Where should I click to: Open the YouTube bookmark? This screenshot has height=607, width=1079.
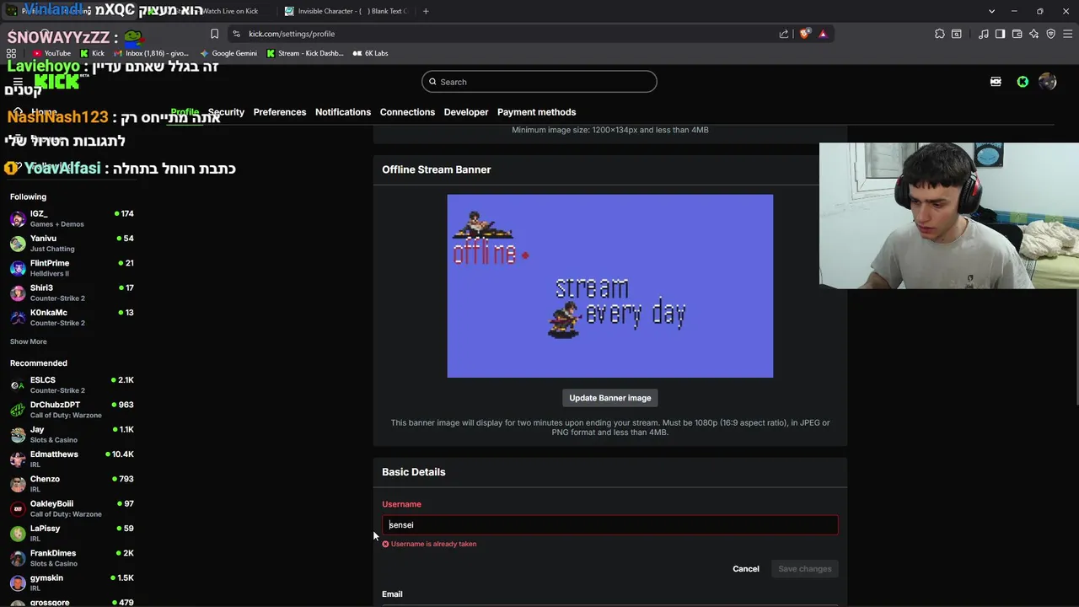pos(52,53)
